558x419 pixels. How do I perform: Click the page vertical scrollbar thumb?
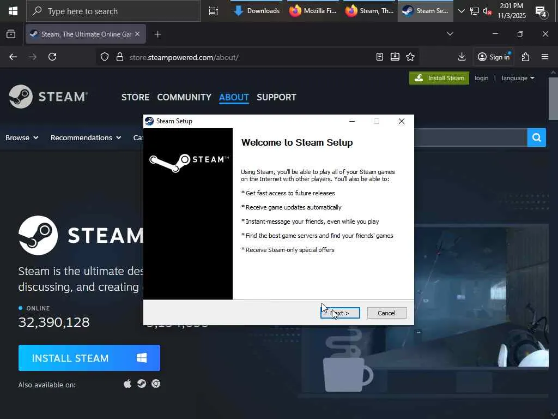pos(553,99)
